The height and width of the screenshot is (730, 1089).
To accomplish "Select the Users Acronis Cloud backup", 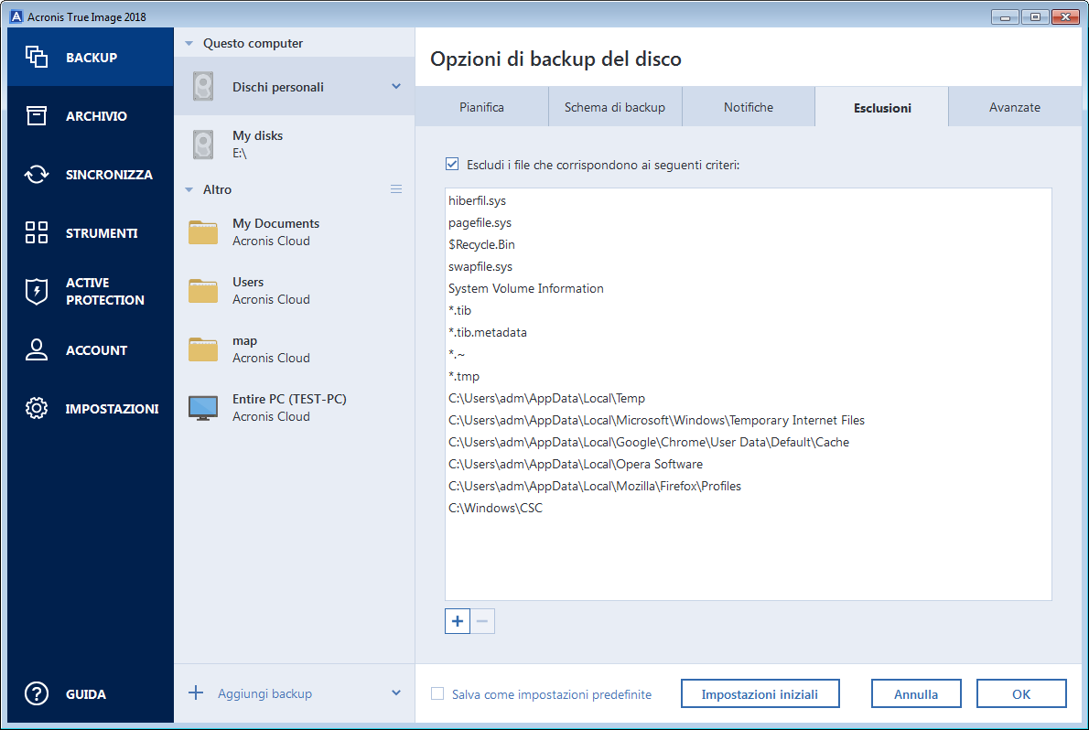I will tap(295, 290).
